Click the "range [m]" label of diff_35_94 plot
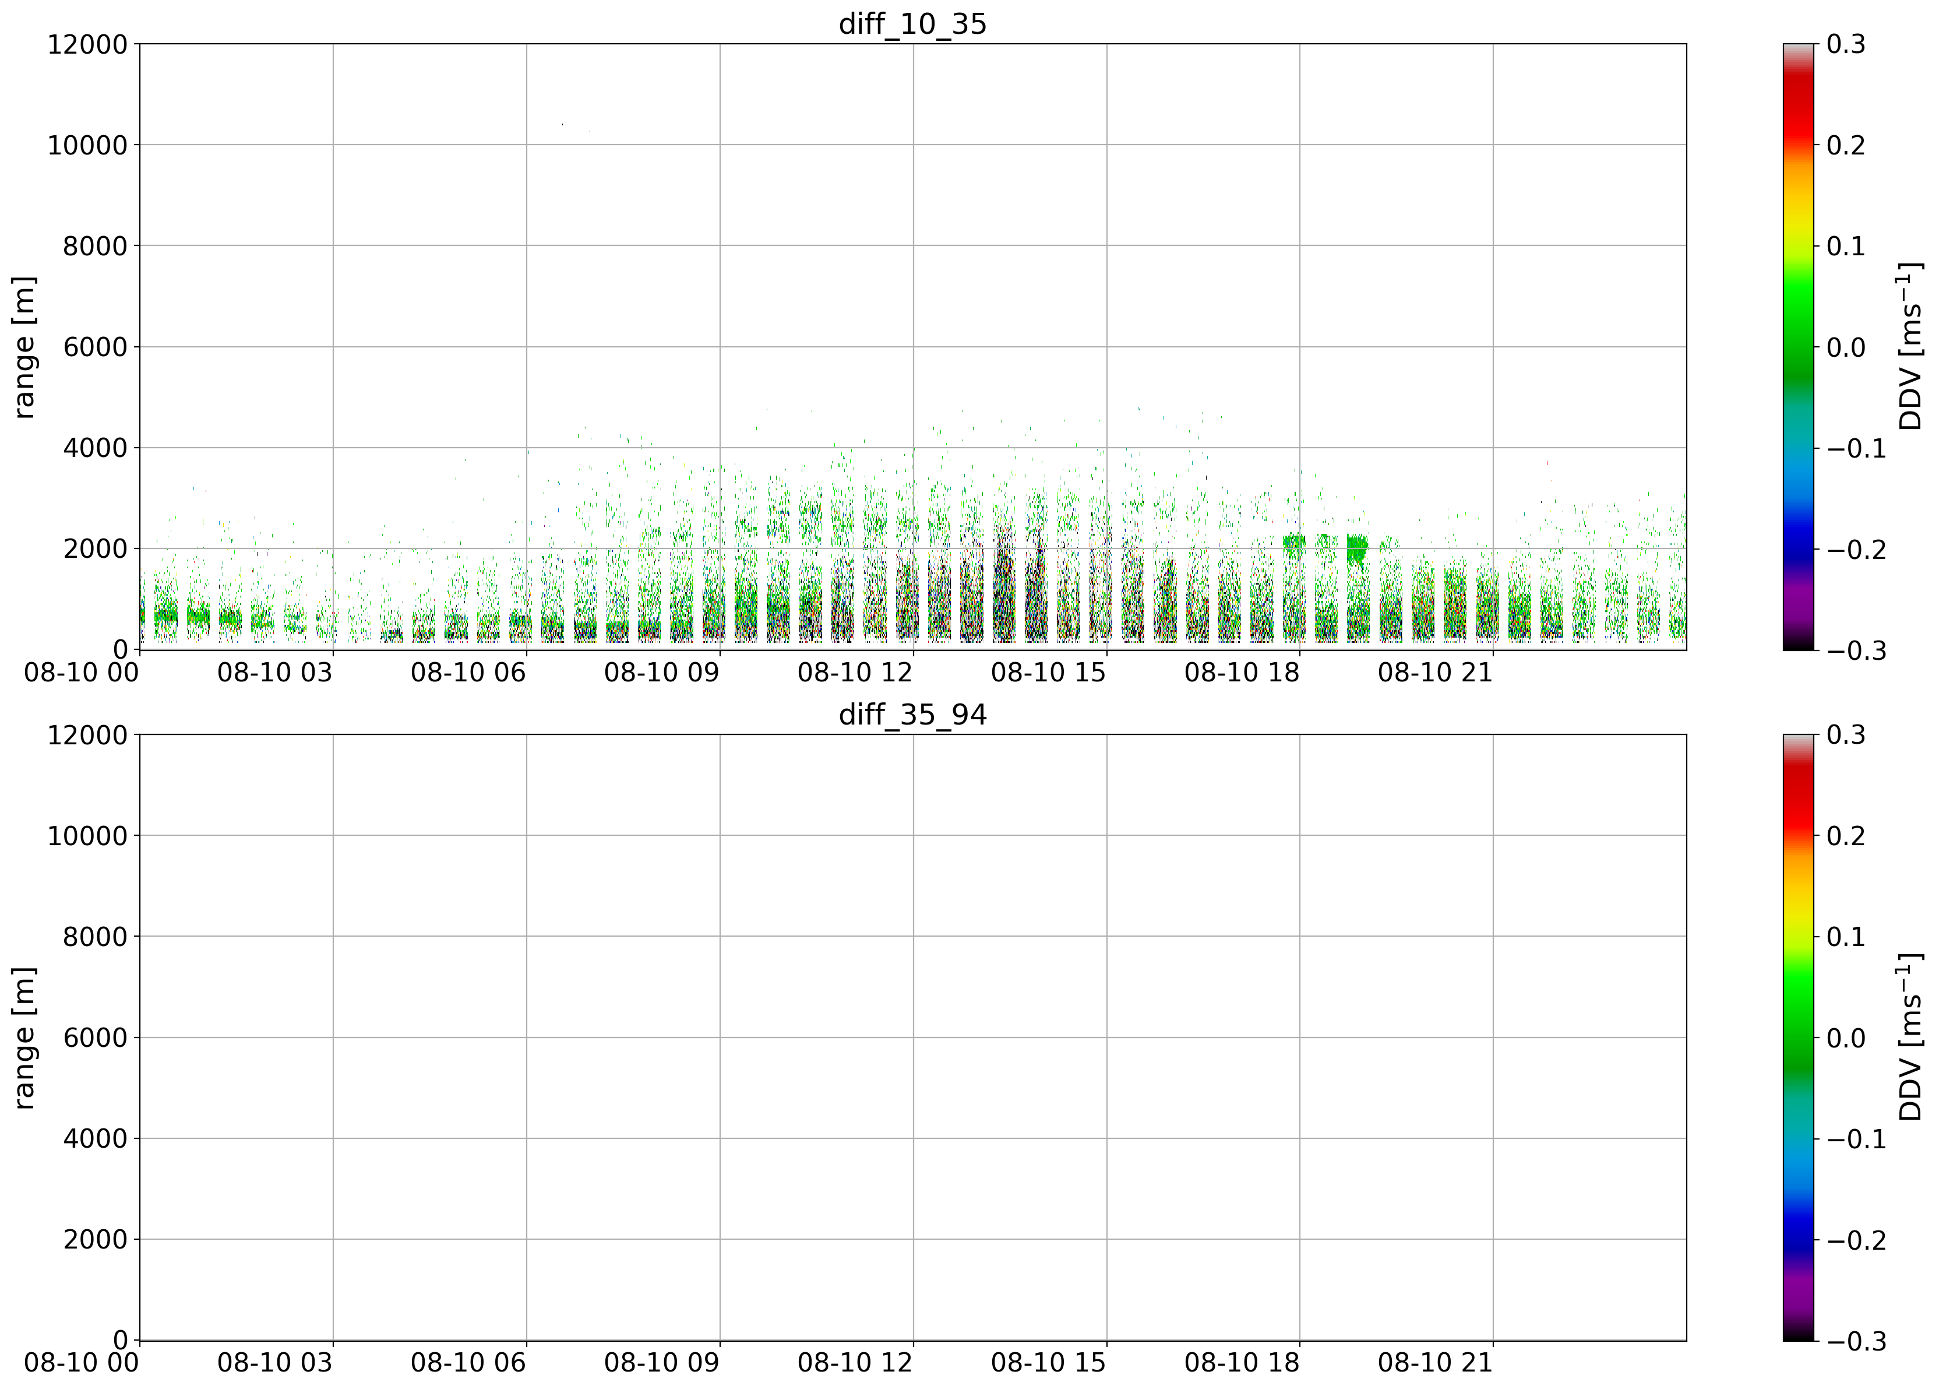This screenshot has height=1389, width=1939. (24, 1038)
